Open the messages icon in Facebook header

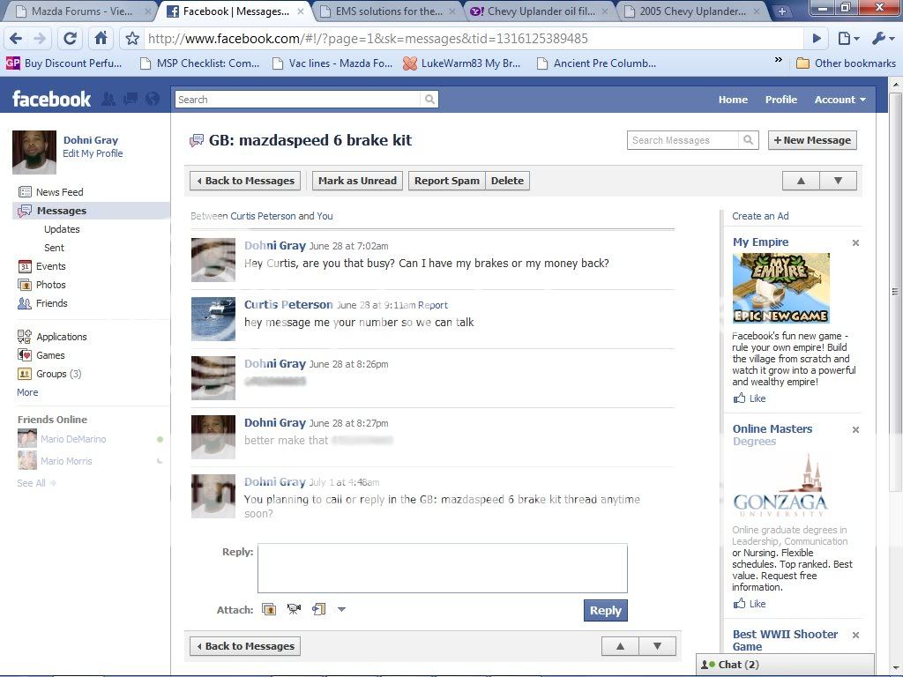pyautogui.click(x=131, y=99)
